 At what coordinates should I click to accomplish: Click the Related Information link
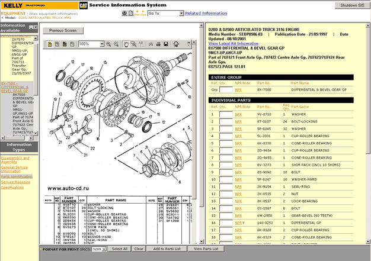pos(205,12)
